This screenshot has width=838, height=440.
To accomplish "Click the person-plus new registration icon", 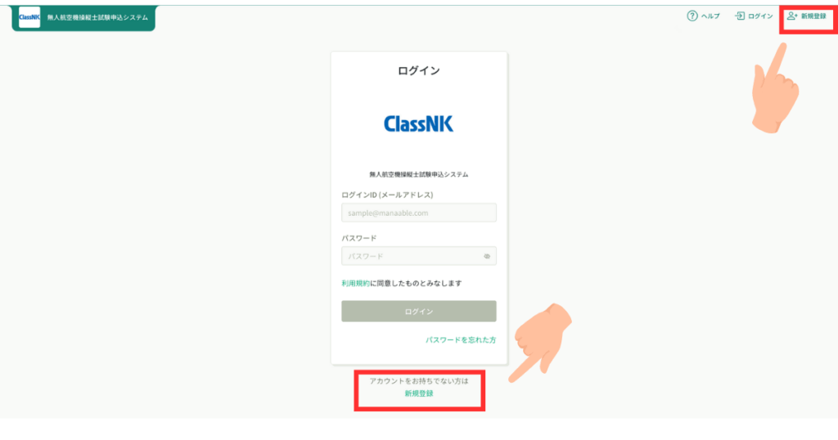I will click(x=792, y=16).
